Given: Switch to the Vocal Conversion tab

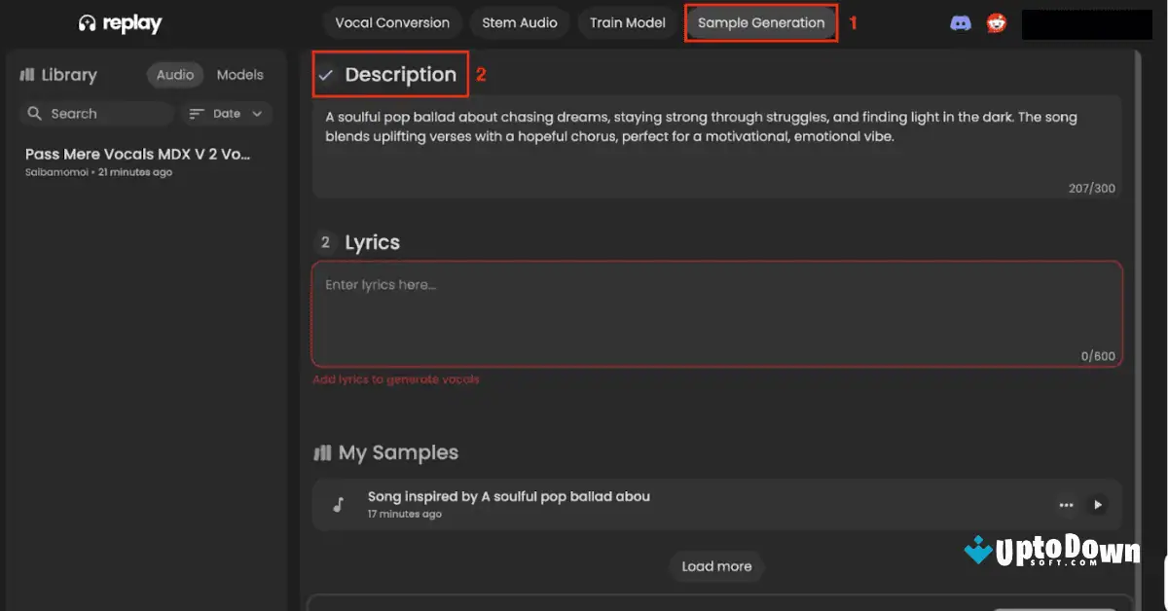Looking at the screenshot, I should 392,22.
